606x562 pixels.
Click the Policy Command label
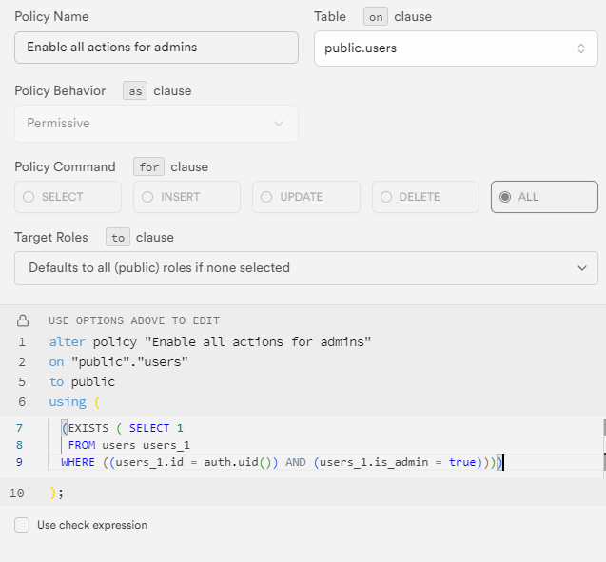pos(65,166)
